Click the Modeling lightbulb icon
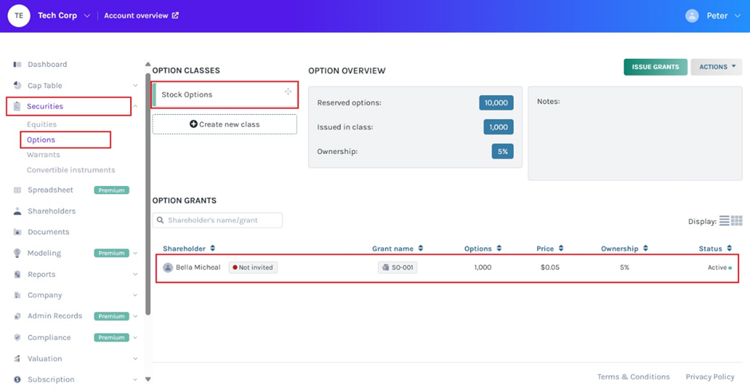The height and width of the screenshot is (391, 750). (x=18, y=253)
